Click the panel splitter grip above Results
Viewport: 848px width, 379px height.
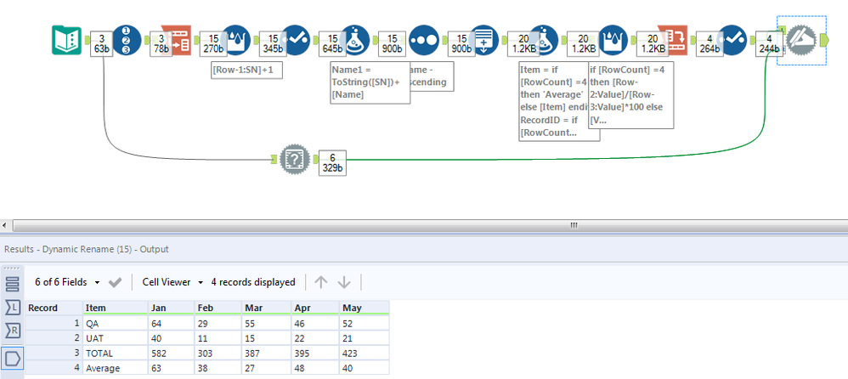(574, 225)
